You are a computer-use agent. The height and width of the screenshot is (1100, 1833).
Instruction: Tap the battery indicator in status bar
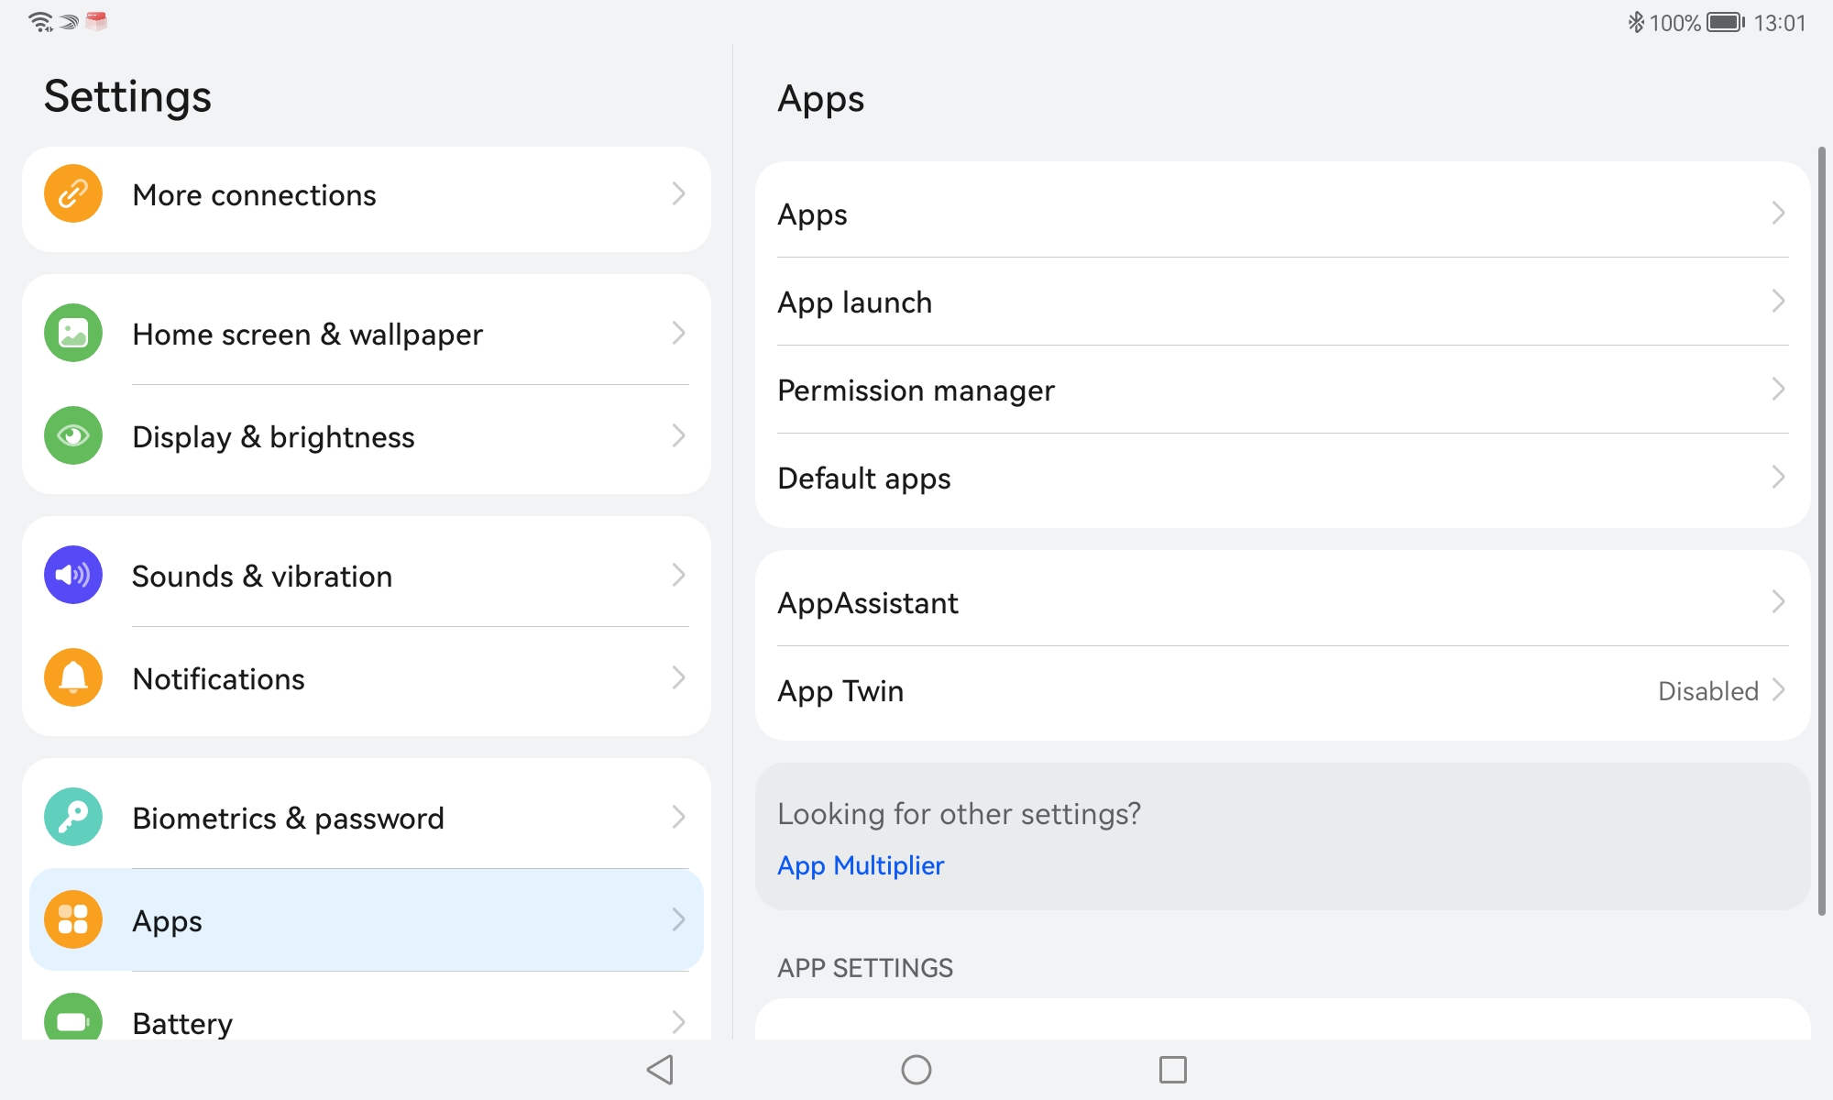[x=1726, y=22]
